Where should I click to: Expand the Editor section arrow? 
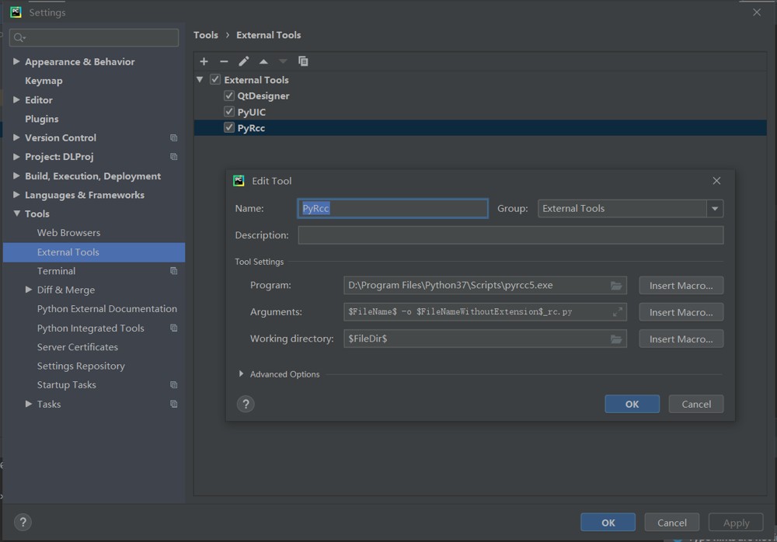[16, 99]
